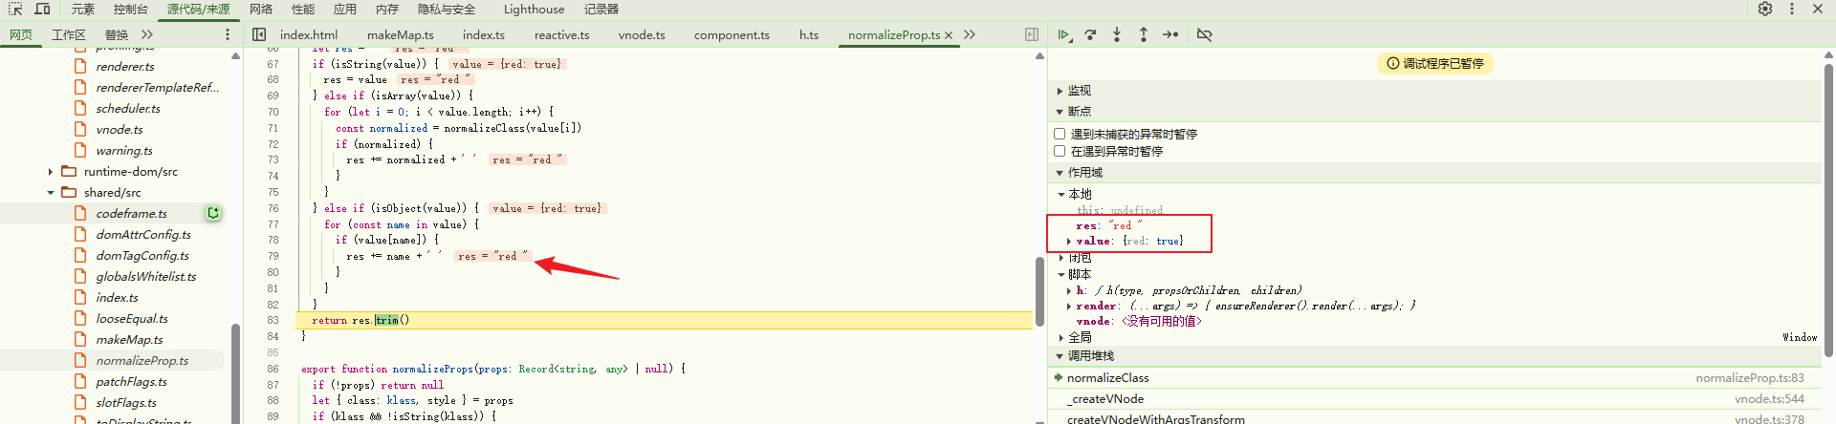The image size is (1836, 424).
Task: Click the file icon of makeMap.ts in tree
Action: [x=80, y=339]
